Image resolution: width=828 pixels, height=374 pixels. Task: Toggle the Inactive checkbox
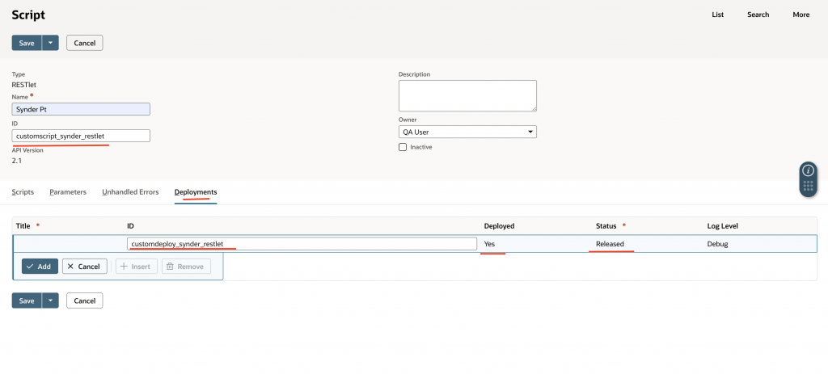[x=403, y=147]
